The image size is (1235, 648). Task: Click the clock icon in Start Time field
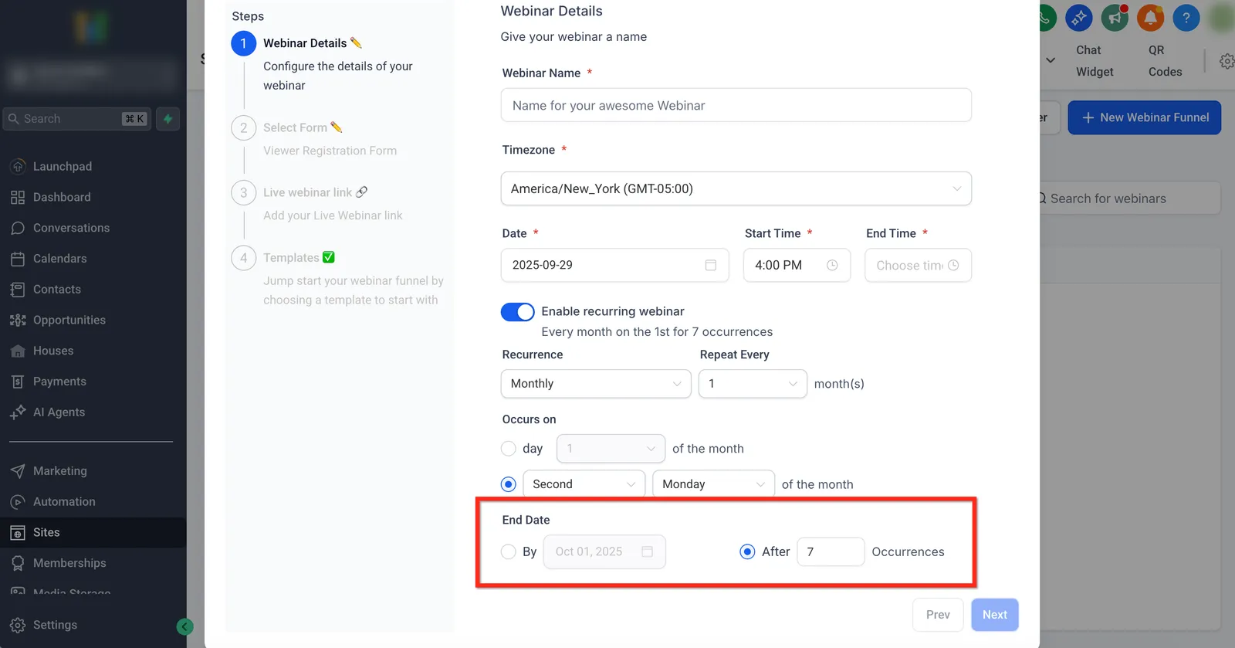832,265
